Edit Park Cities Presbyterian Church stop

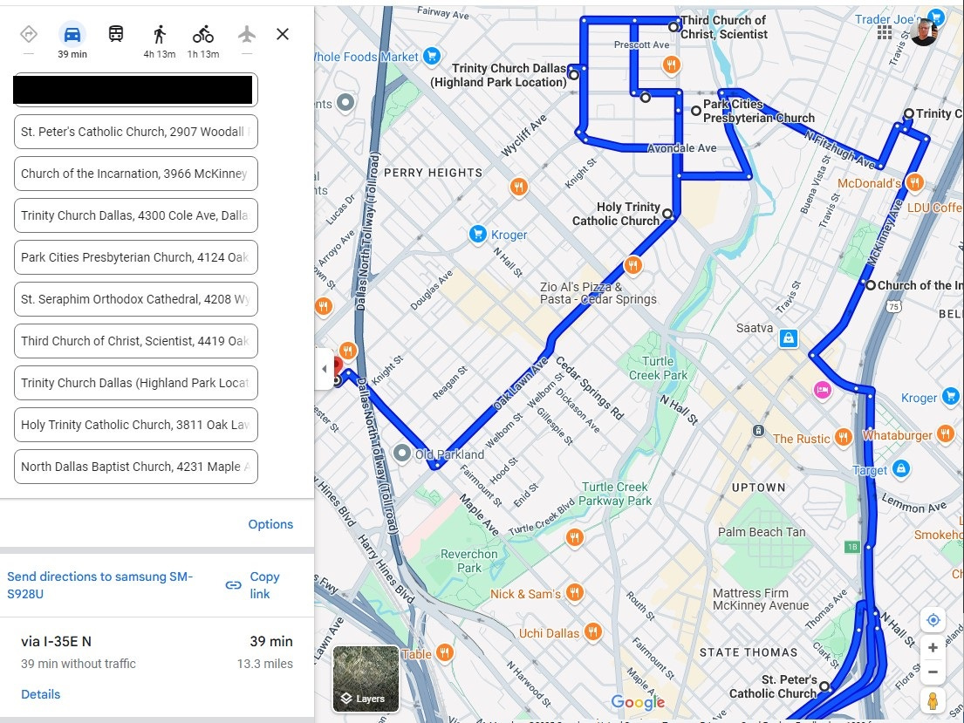[136, 257]
